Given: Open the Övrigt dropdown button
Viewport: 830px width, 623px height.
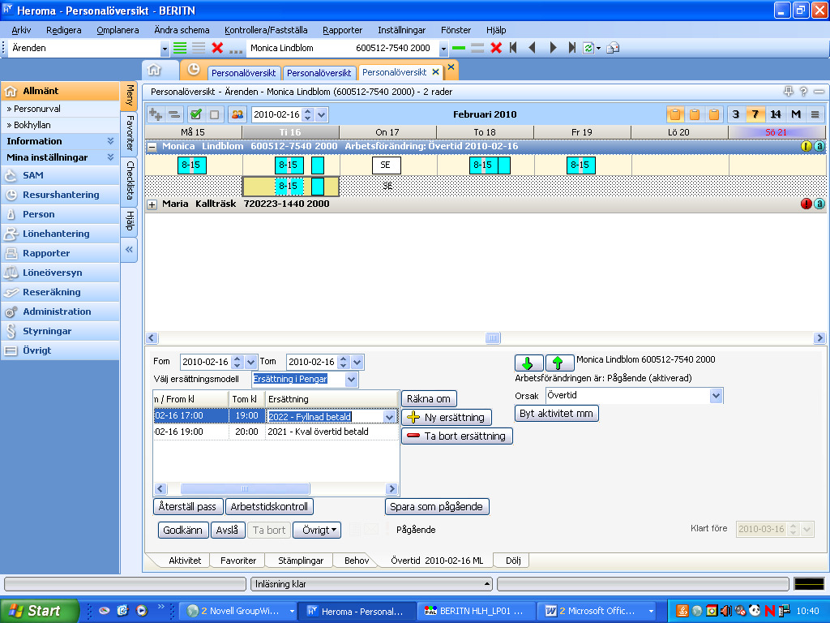Looking at the screenshot, I should click(317, 531).
